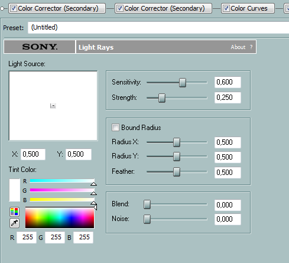Viewport: 289px width, 263px height.
Task: Click the Strength slider handle
Action: click(x=162, y=98)
